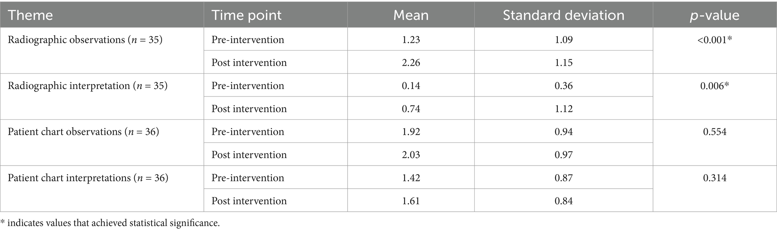Select Radiographic observations (n = 35) cell
Viewport: 777px width, 232px height.
pos(102,51)
